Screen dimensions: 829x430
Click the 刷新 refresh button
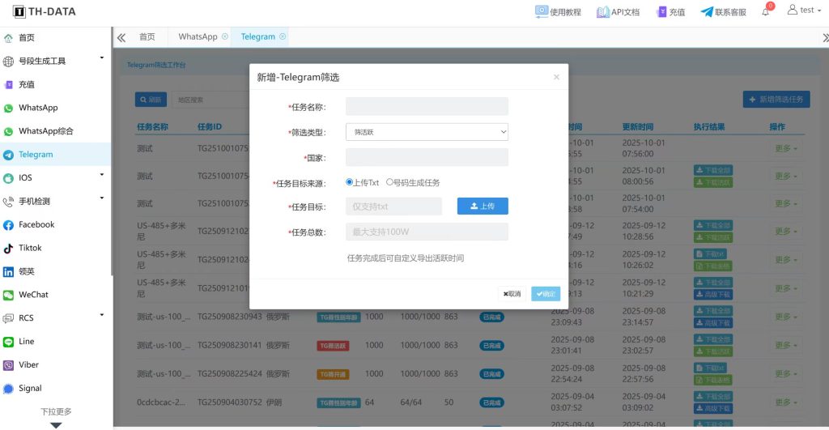point(151,100)
